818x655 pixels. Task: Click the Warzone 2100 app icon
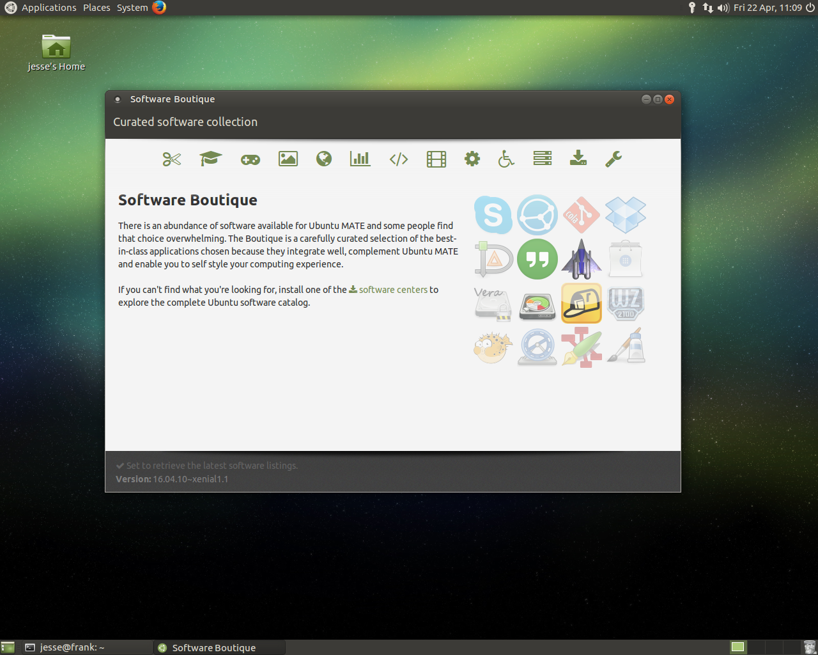pyautogui.click(x=626, y=303)
